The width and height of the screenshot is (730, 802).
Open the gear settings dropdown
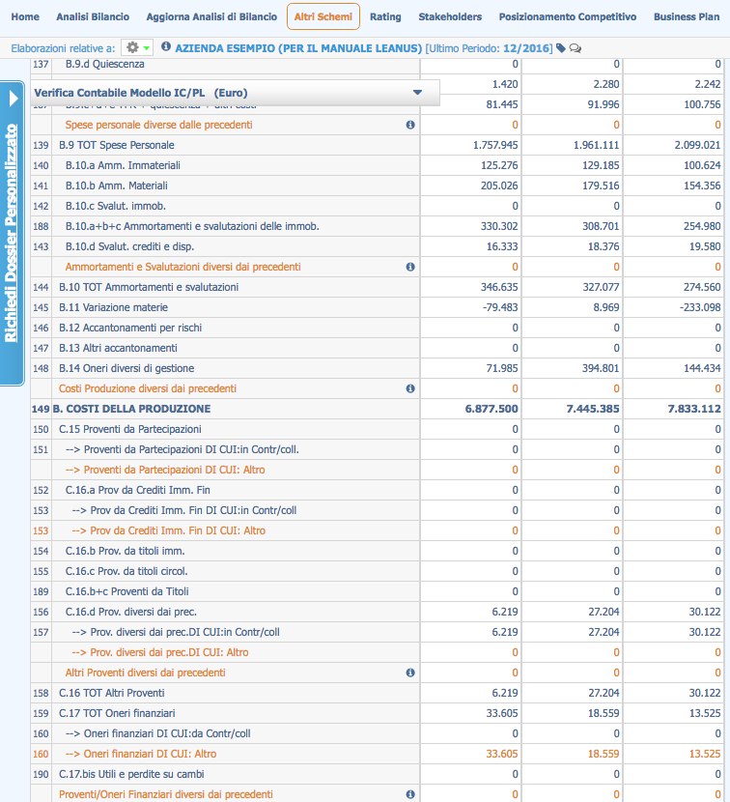[x=136, y=47]
